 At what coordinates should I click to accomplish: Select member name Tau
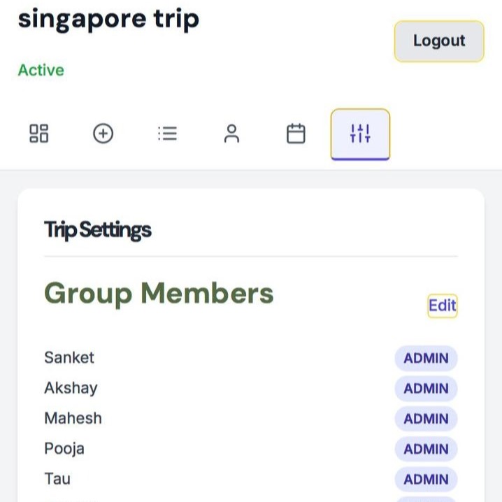(57, 478)
